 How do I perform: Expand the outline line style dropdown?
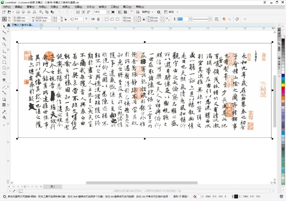click(210, 19)
